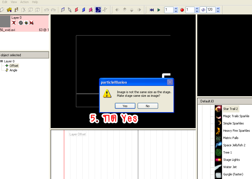The height and width of the screenshot is (179, 252).
Task: Decrease end frame 120 with down spinner
Action: click(x=218, y=11)
